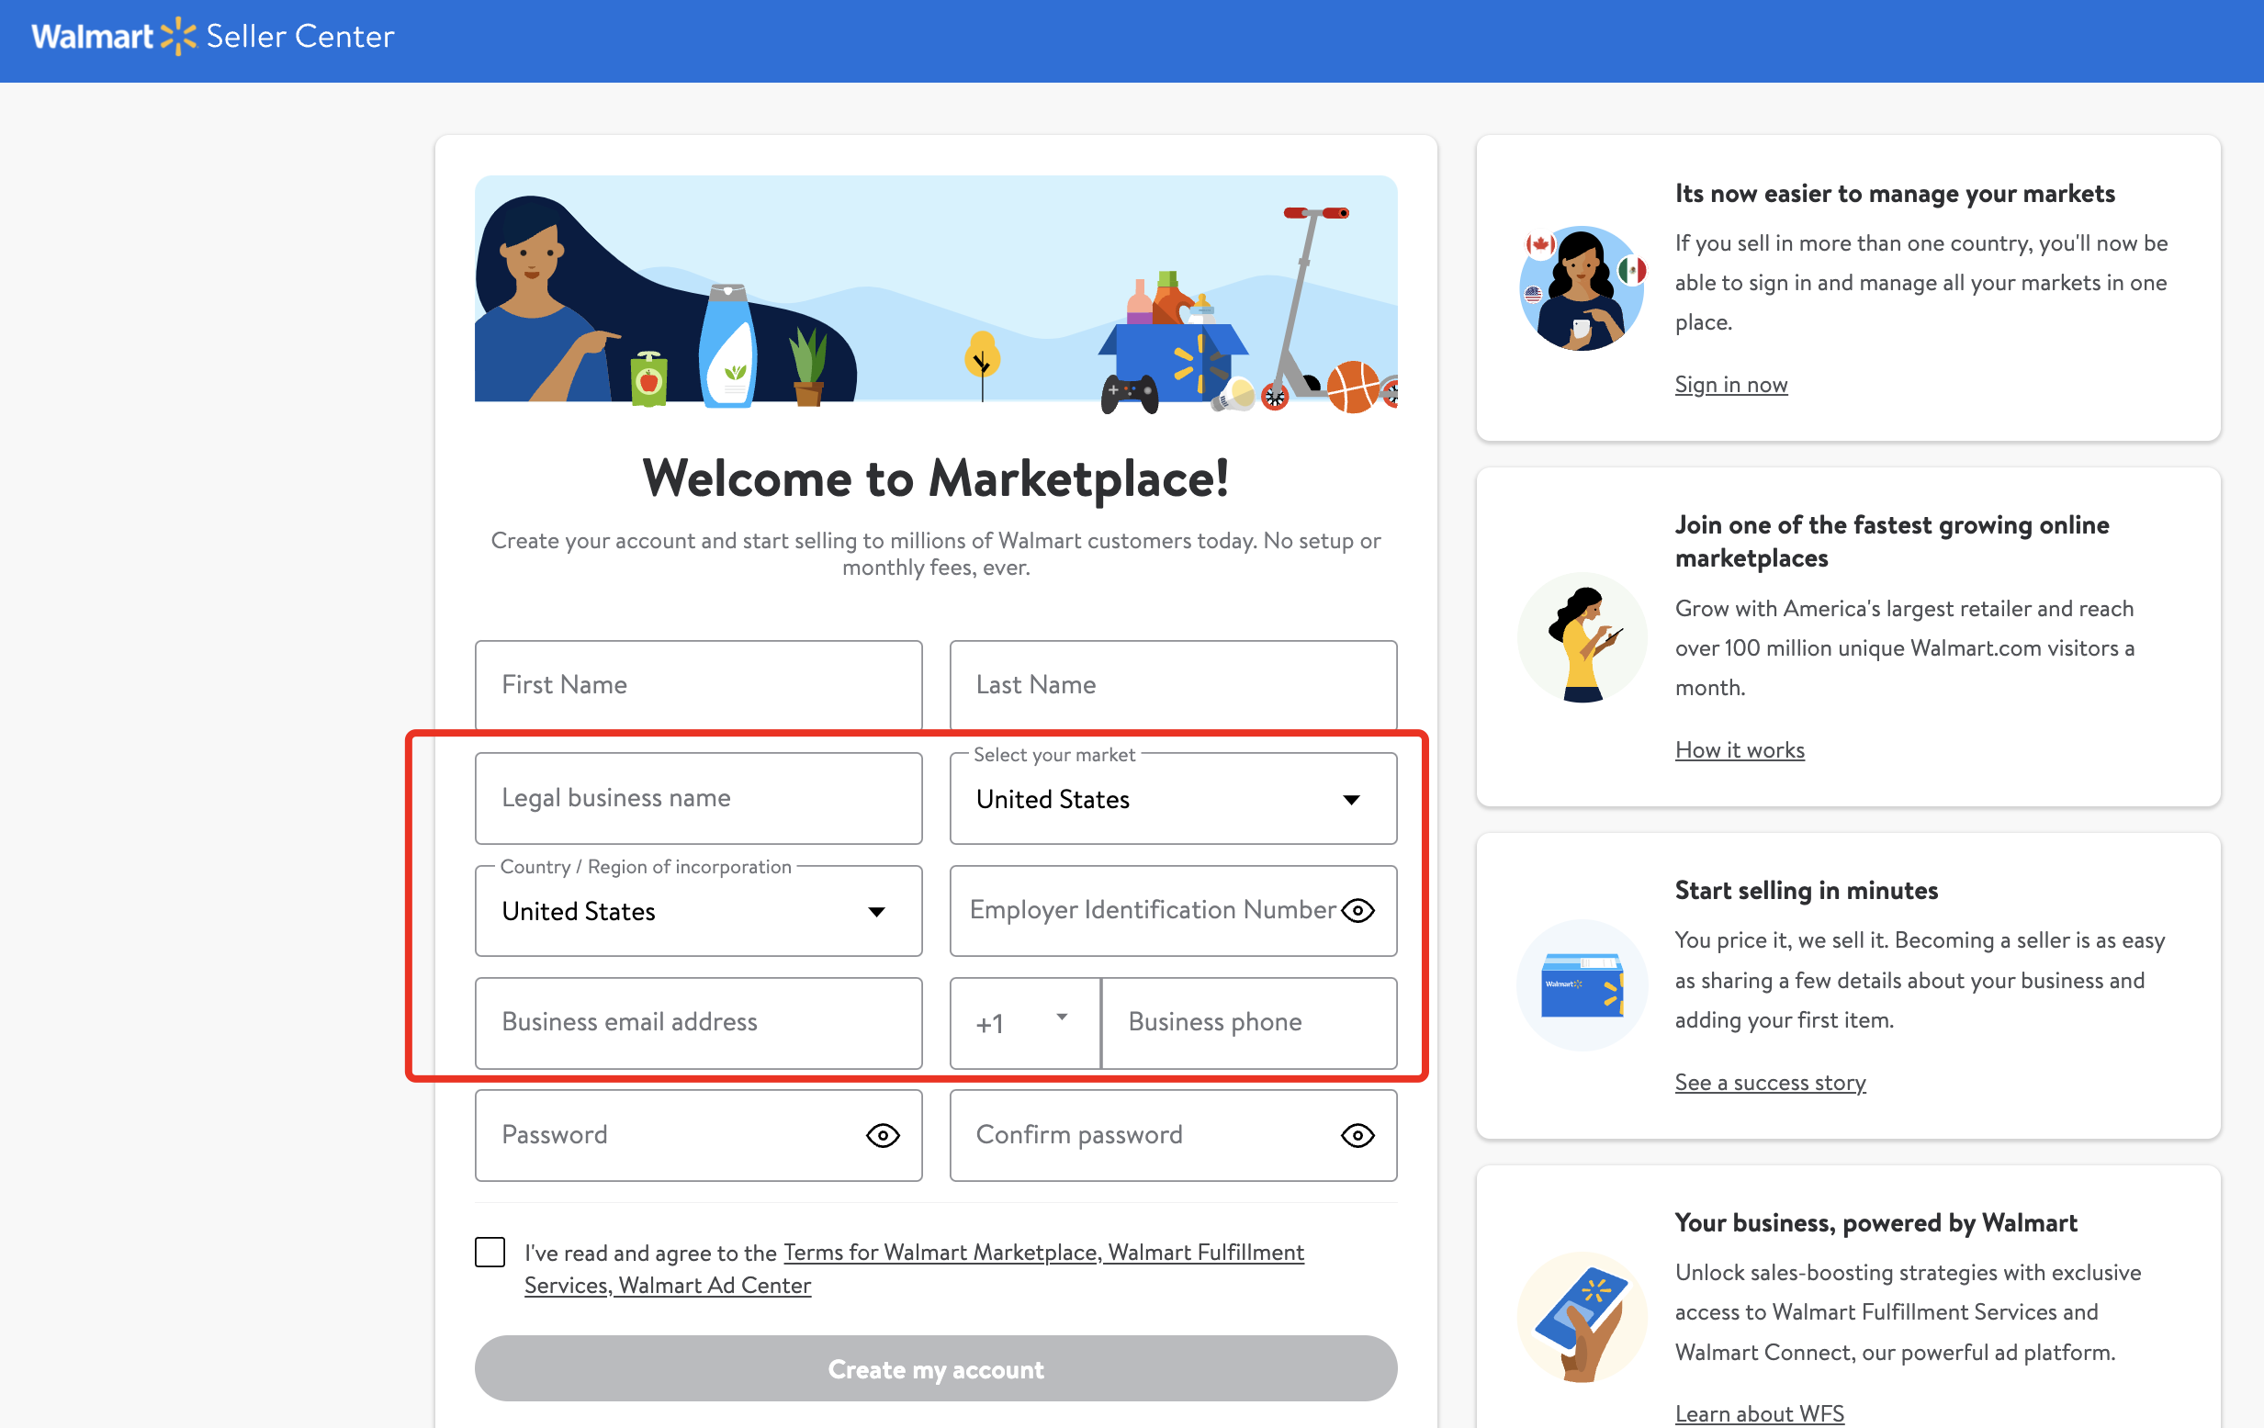This screenshot has width=2264, height=1428.
Task: Click the Last Name field
Action: [x=1173, y=685]
